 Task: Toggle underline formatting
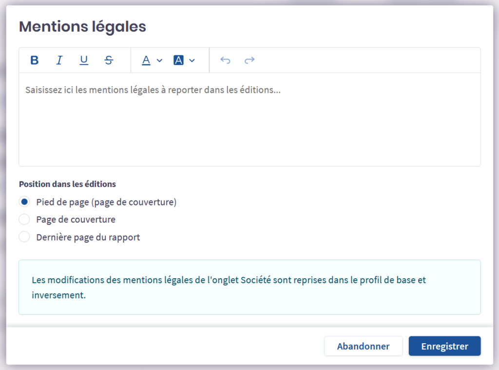(x=84, y=60)
